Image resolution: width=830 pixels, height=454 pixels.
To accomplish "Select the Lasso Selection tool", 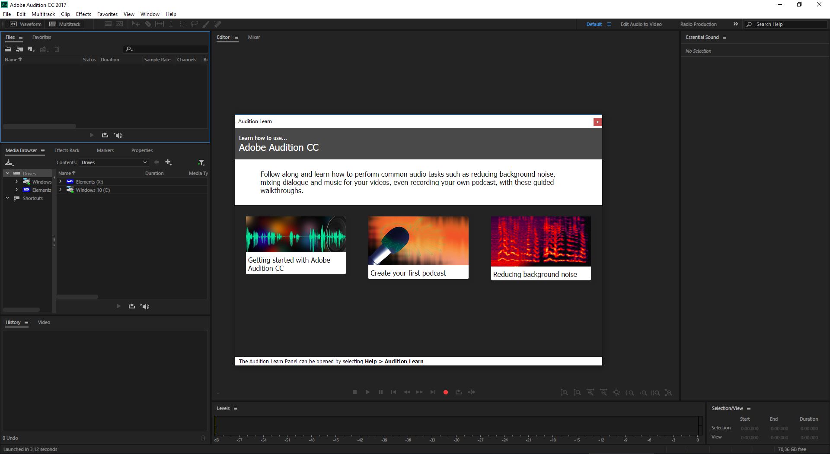I will tap(195, 24).
